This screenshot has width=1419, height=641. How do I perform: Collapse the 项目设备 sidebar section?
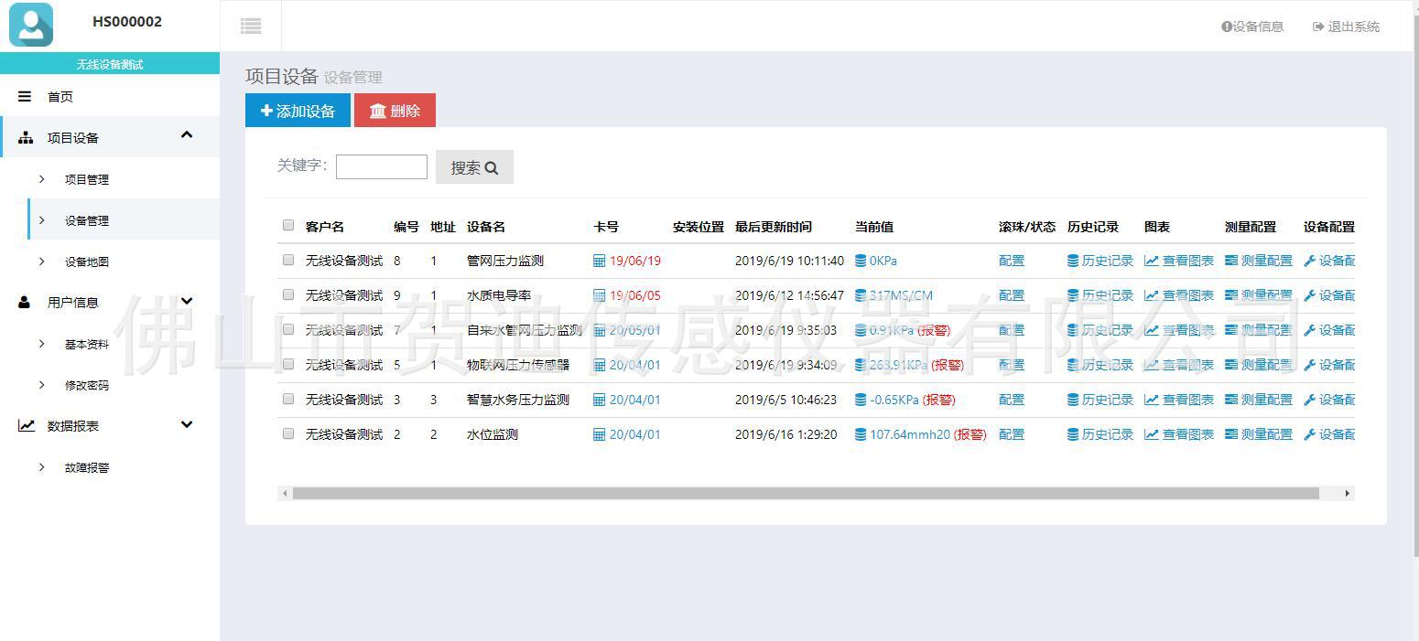point(187,135)
